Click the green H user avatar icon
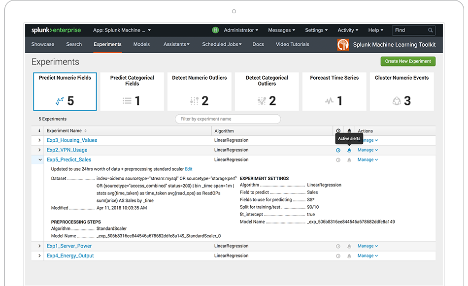The width and height of the screenshot is (468, 286). [215, 30]
